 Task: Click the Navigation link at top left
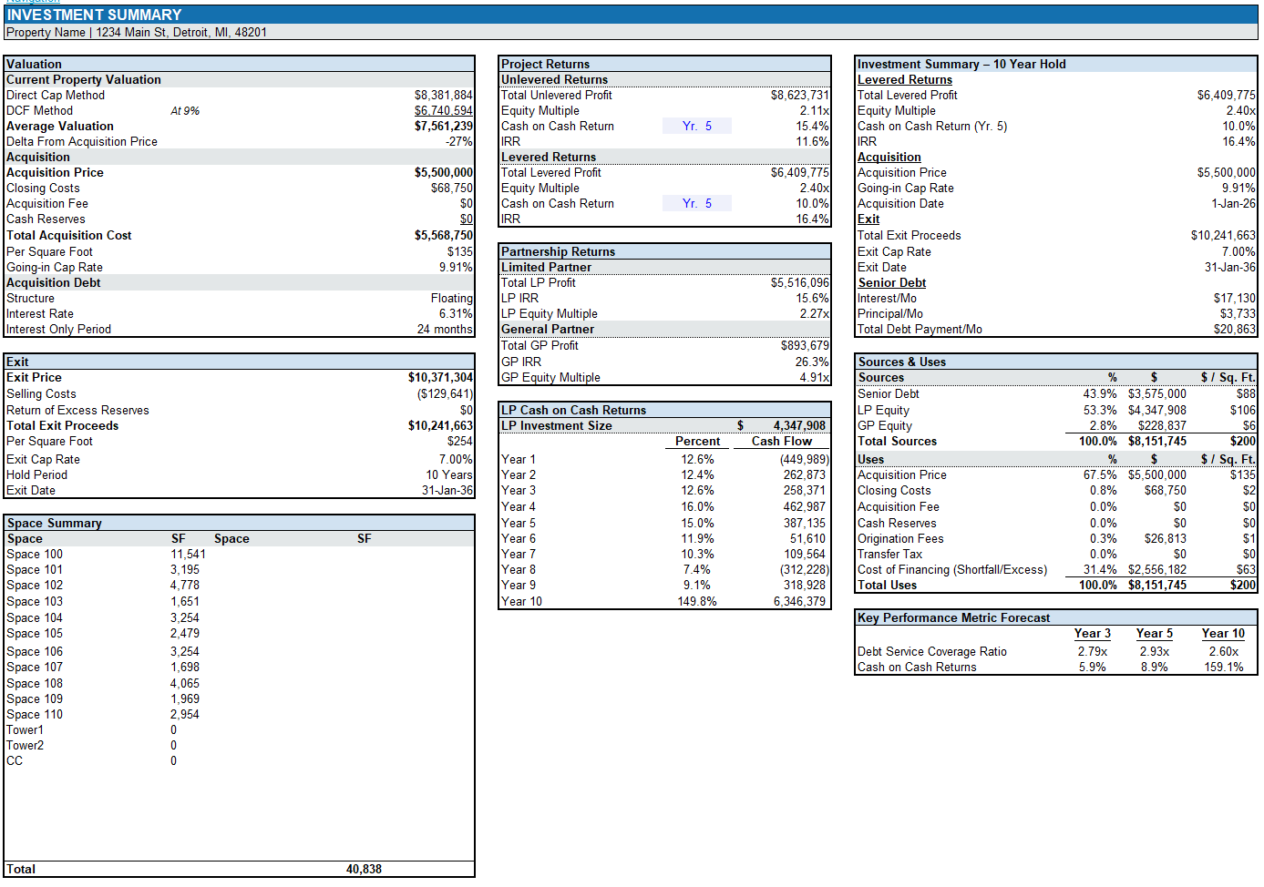(x=33, y=2)
